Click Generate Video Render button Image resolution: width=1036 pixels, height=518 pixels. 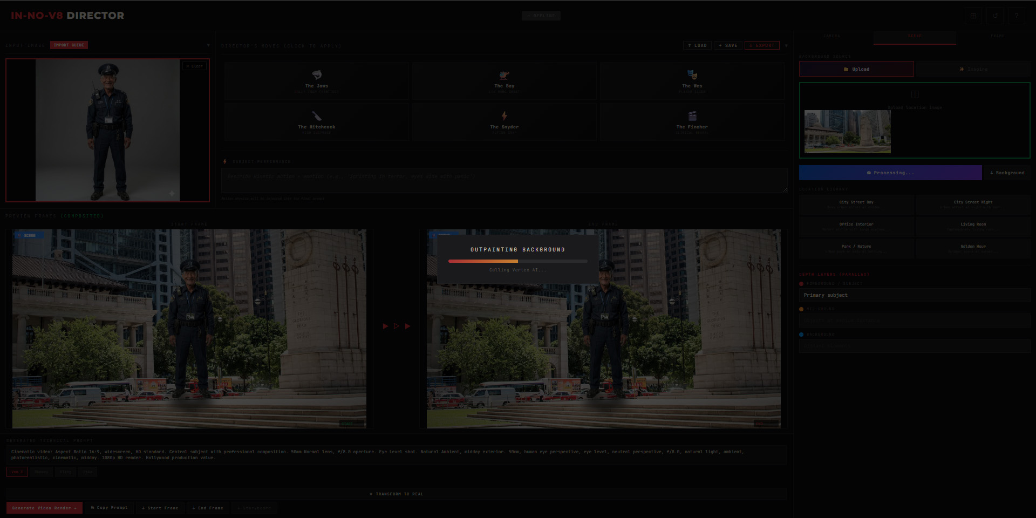pyautogui.click(x=44, y=508)
